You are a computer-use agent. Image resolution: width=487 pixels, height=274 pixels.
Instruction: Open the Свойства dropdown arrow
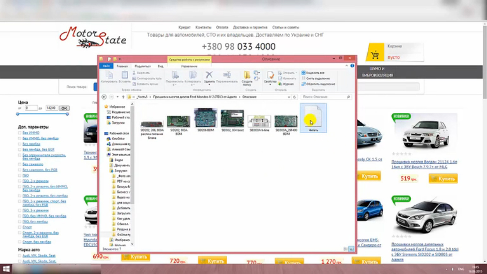(270, 84)
